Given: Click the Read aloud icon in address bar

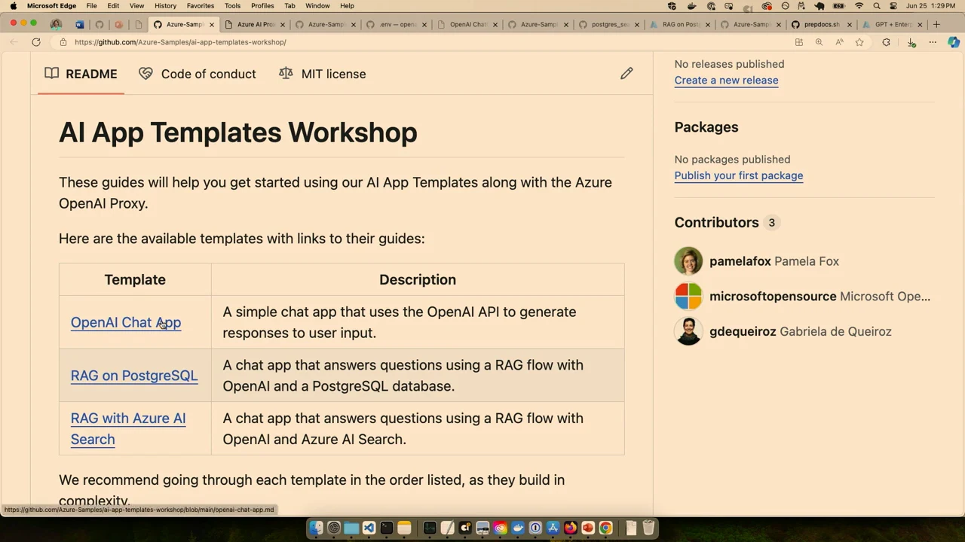Looking at the screenshot, I should coord(839,42).
